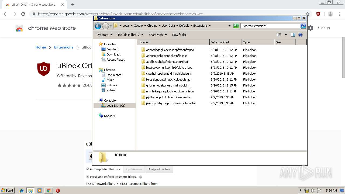Expand view options dropdown arrow
Screen dimensions: 345x194
click(x=286, y=35)
